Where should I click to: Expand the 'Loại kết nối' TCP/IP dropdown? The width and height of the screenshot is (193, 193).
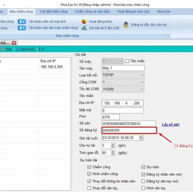[x=142, y=75]
